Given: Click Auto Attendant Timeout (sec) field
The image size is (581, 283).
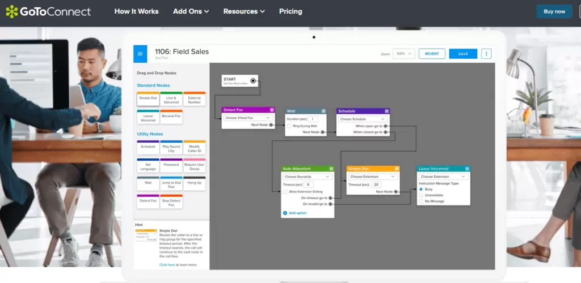Looking at the screenshot, I should [309, 185].
